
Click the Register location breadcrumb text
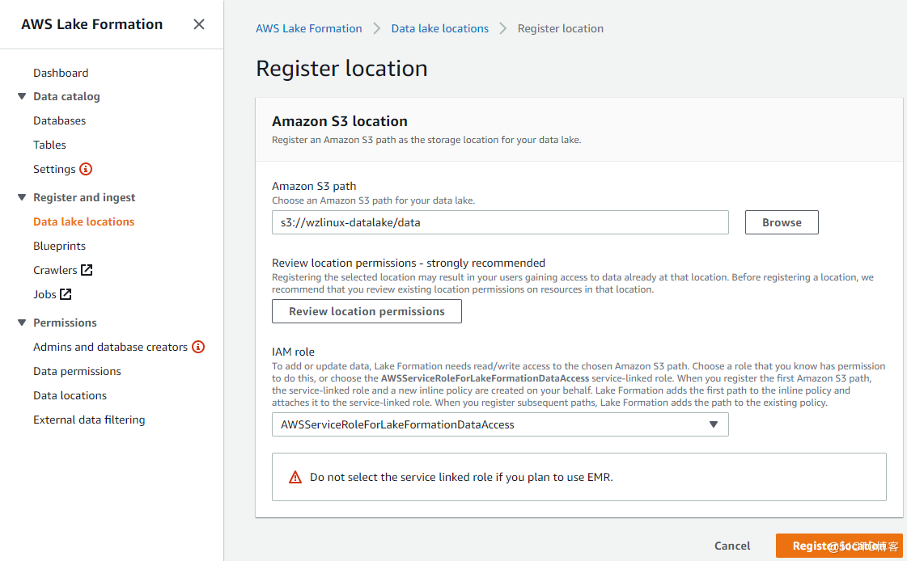[560, 28]
